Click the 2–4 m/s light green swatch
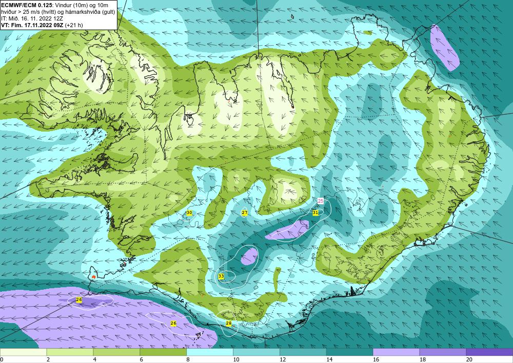This screenshot has height=363, width=513. pyautogui.click(x=70, y=352)
